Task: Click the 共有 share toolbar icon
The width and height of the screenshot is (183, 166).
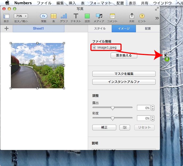Action: coord(132,16)
